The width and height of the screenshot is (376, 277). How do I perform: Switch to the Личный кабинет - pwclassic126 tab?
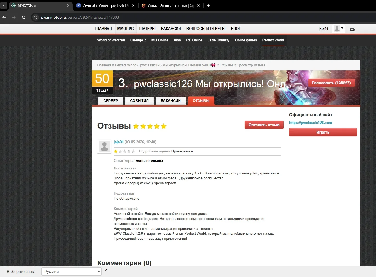click(105, 5)
